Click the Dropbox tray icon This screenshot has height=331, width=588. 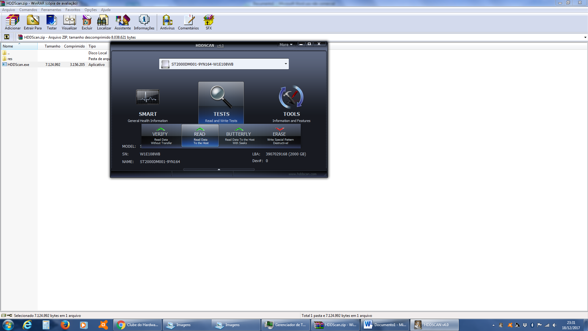[x=525, y=325]
